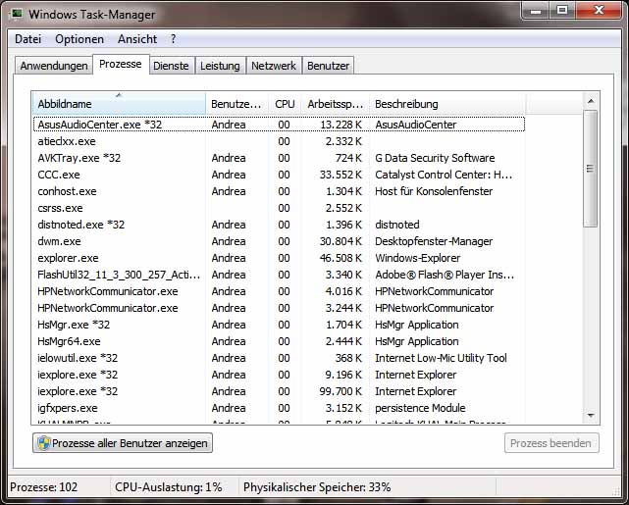Screen dimensions: 629x505
Task: Click the 30.804 K memory value
Action: point(341,241)
